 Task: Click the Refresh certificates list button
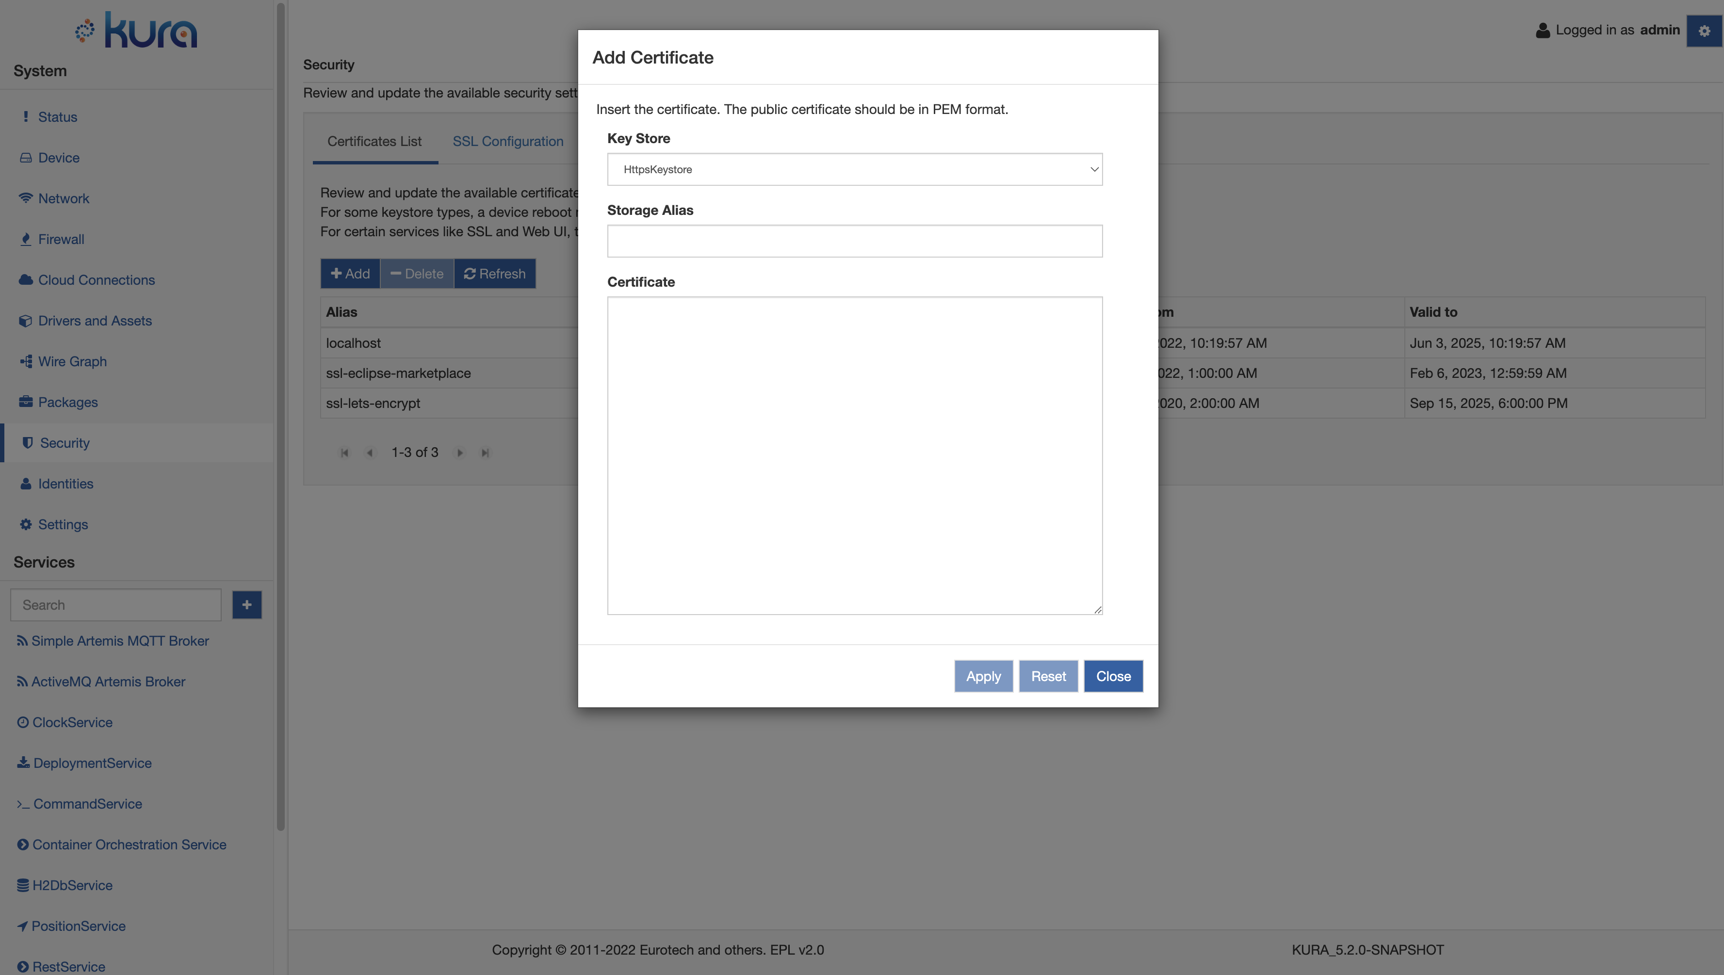point(495,273)
